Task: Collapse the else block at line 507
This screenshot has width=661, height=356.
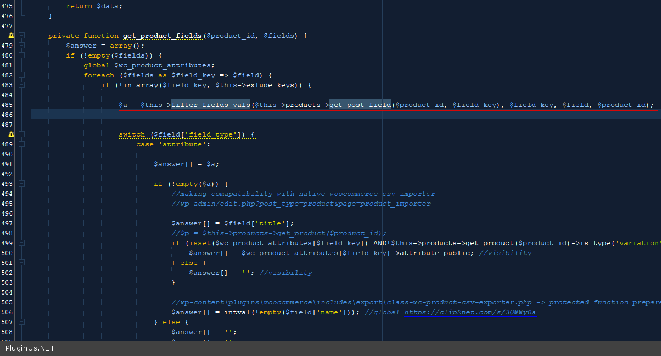Action: 21,322
